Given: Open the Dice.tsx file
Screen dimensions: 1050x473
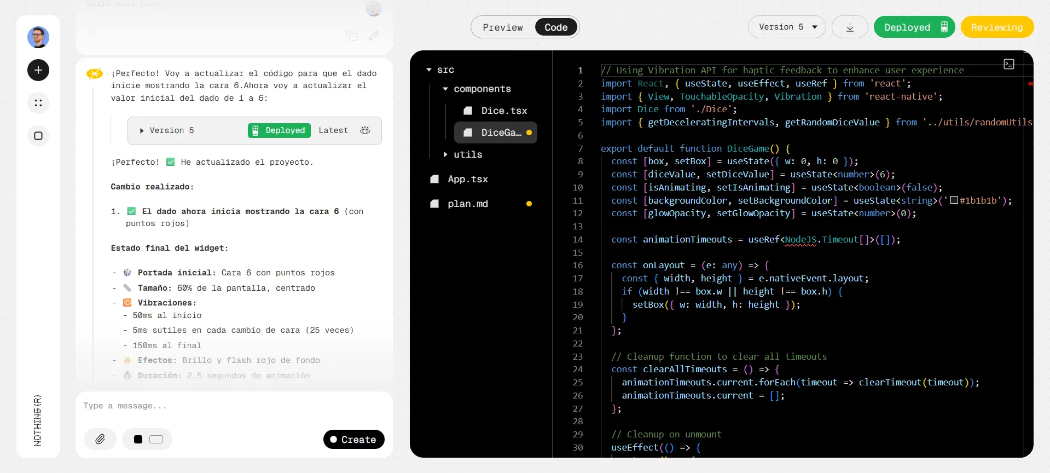Looking at the screenshot, I should pos(503,111).
